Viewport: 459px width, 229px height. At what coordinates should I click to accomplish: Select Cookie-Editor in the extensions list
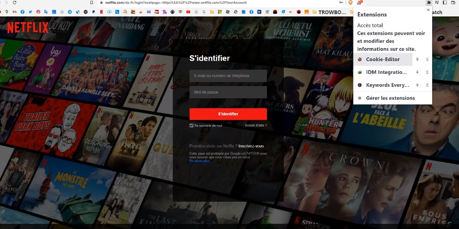point(383,60)
